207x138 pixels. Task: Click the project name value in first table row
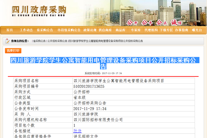click(x=119, y=81)
